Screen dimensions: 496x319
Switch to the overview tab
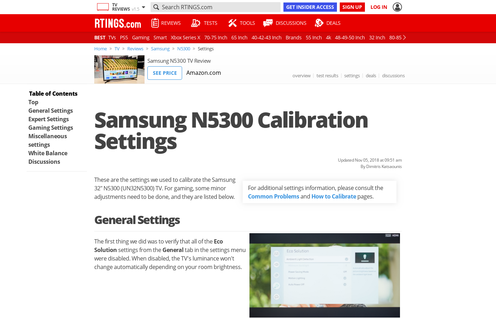301,75
